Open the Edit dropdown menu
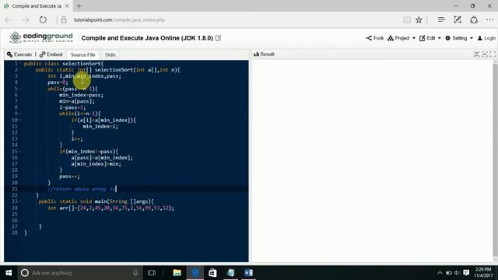 point(430,38)
